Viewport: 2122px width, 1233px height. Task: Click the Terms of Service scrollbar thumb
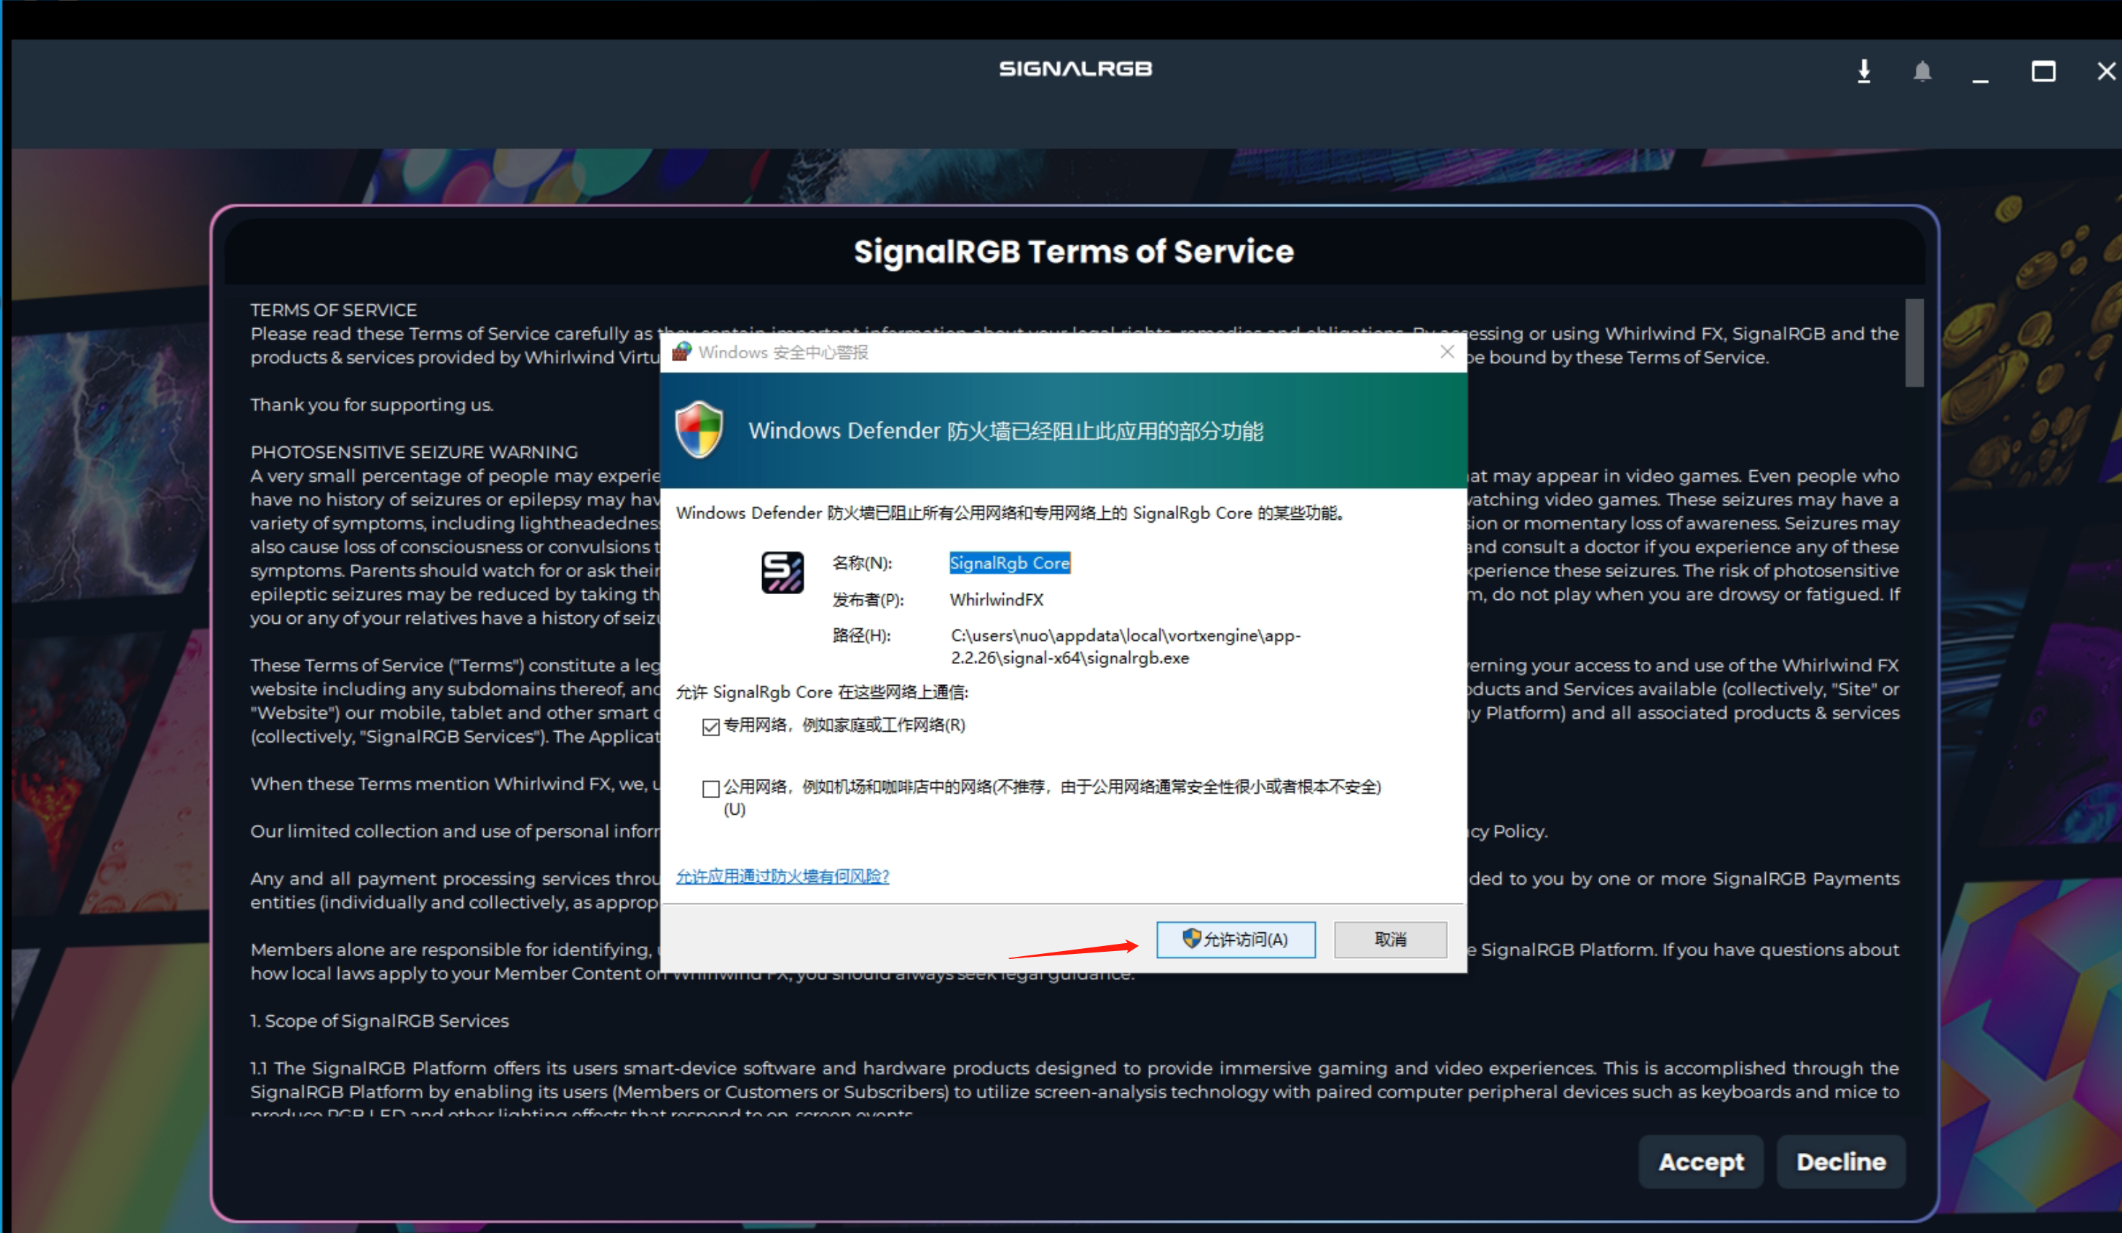pos(1914,342)
